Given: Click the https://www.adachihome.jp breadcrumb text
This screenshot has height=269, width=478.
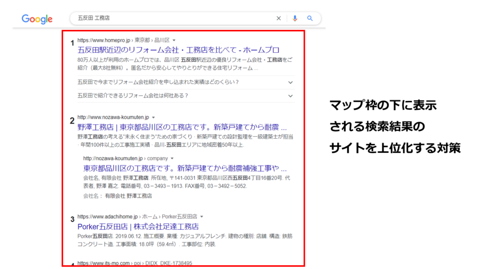Looking at the screenshot, I should click(137, 217).
